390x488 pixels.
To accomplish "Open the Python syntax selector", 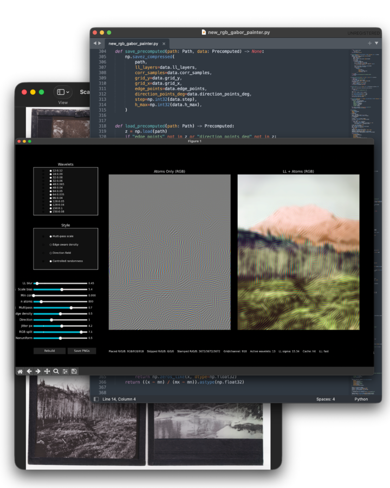I will coord(361,399).
